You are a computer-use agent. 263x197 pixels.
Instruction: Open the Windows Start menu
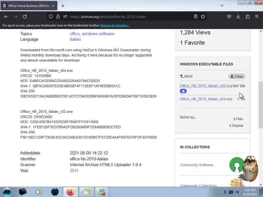tap(7, 192)
